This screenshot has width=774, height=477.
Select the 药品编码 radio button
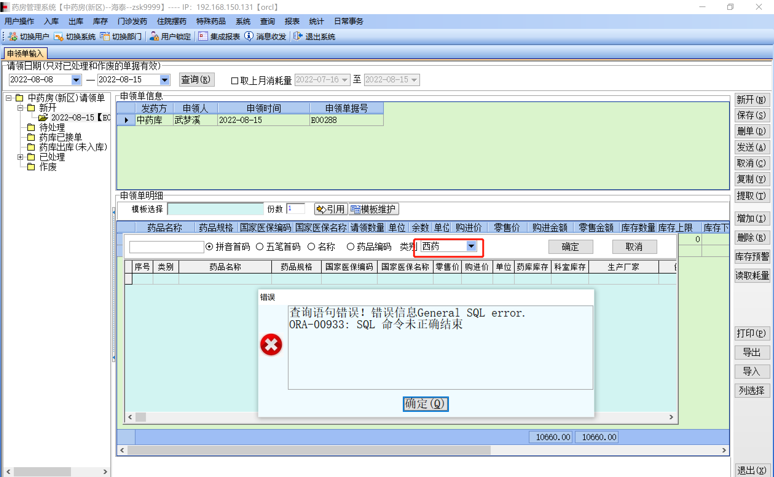[350, 247]
